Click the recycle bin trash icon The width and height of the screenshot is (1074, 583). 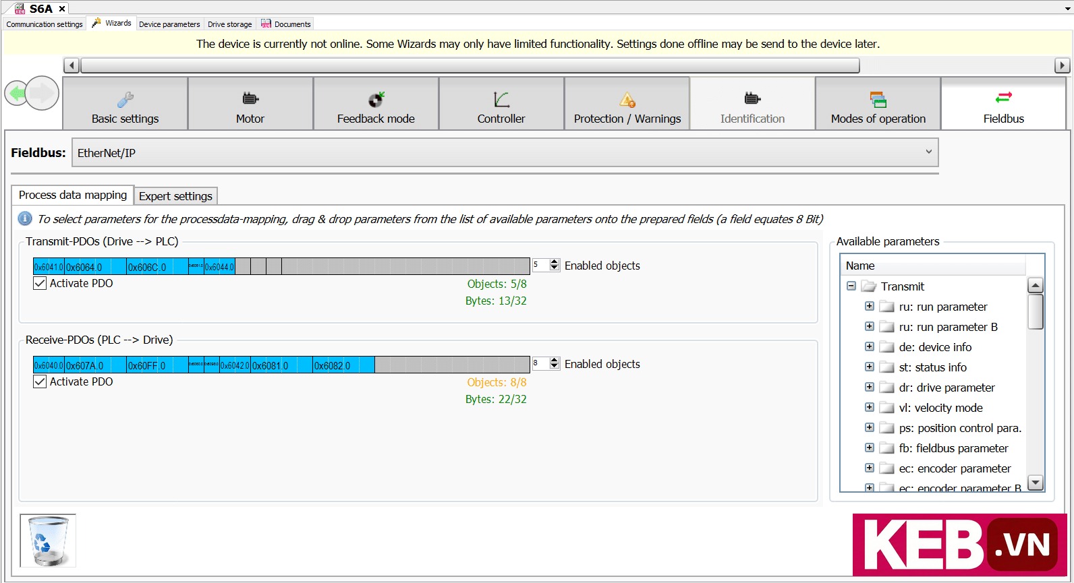[48, 541]
